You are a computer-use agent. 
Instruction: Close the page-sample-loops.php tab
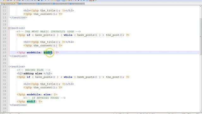click(17, 4)
